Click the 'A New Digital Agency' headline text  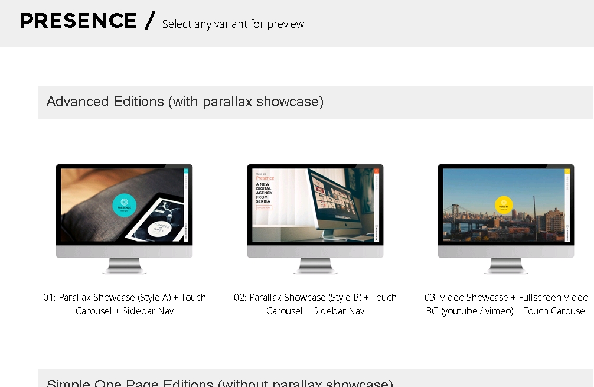[x=263, y=193]
